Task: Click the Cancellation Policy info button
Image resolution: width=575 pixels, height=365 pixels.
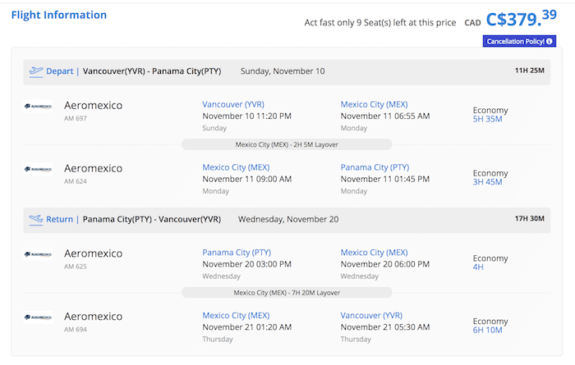Action: (x=519, y=41)
